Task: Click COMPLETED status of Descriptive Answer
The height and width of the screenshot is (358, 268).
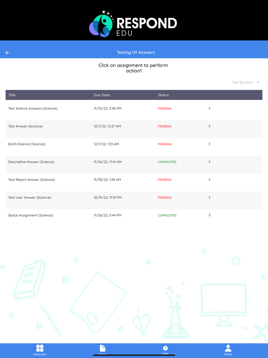Action: click(167, 162)
